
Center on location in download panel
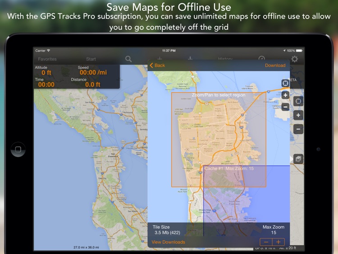tap(285, 83)
